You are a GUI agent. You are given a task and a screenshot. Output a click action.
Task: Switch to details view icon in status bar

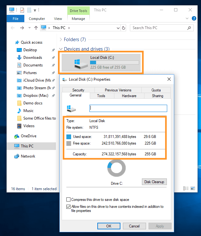pos(186,188)
